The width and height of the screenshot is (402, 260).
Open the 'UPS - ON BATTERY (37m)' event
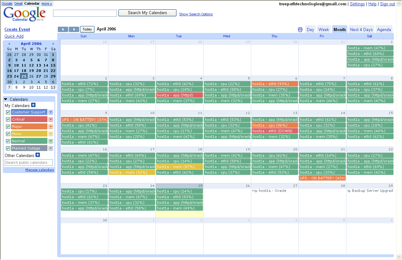point(84,120)
